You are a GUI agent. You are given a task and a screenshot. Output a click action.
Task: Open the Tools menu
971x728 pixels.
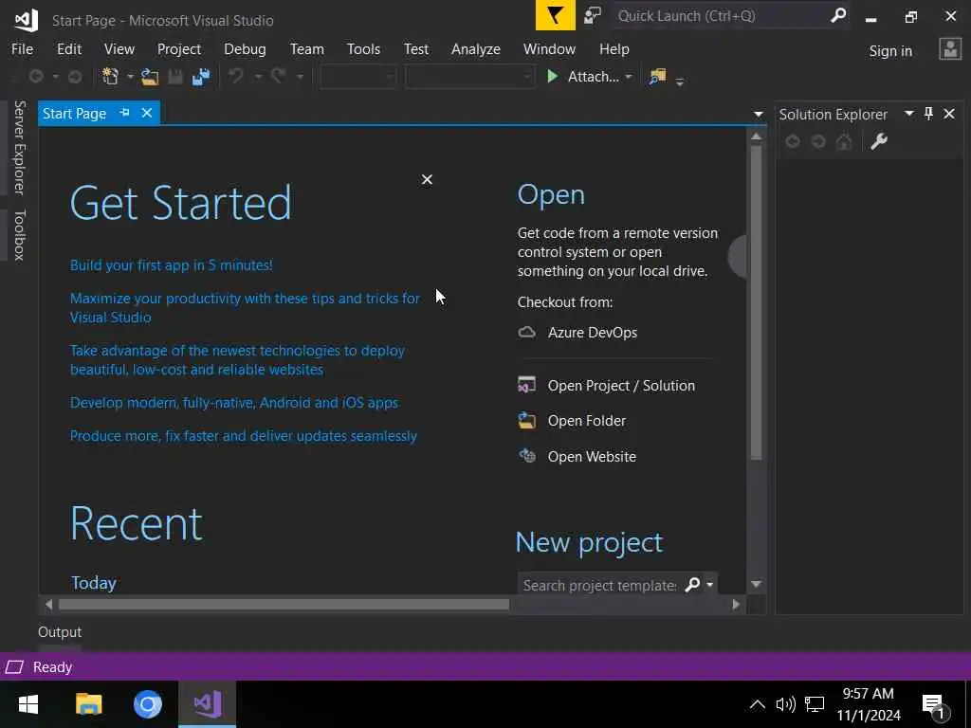coord(363,49)
